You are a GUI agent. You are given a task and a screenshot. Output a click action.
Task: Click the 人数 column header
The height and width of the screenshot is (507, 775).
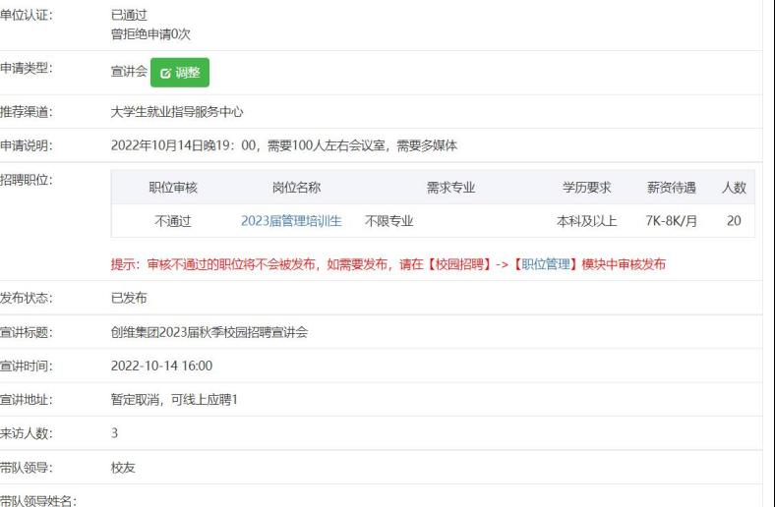[x=734, y=188]
